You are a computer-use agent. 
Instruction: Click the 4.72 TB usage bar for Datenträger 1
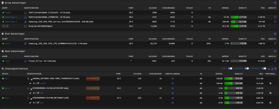(x=239, y=17)
